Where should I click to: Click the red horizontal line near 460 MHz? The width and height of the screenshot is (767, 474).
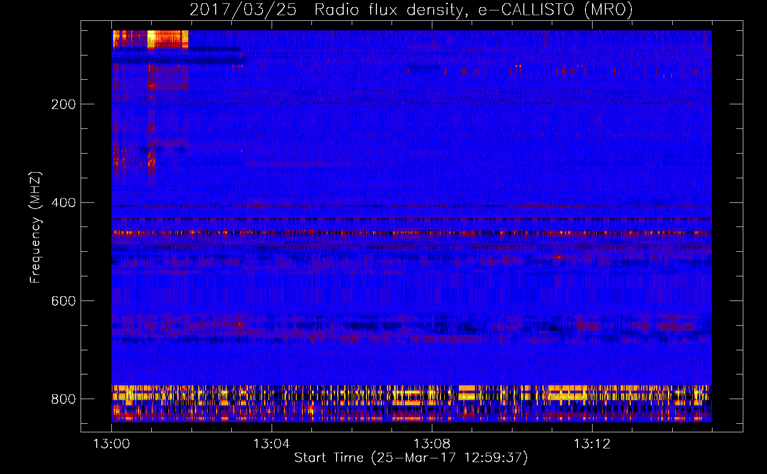[411, 233]
